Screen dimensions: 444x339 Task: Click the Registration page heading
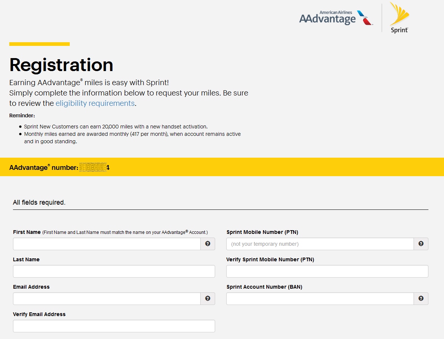coord(61,65)
